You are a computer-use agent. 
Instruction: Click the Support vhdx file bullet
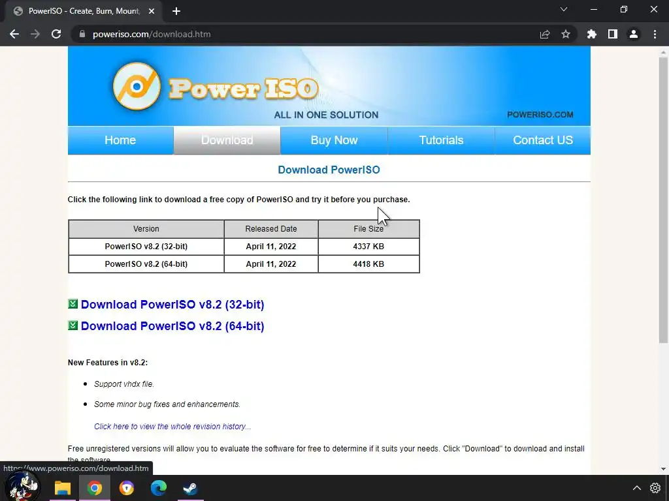click(x=123, y=384)
